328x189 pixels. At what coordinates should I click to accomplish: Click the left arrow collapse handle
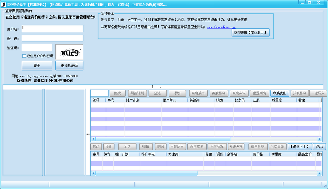88,134
